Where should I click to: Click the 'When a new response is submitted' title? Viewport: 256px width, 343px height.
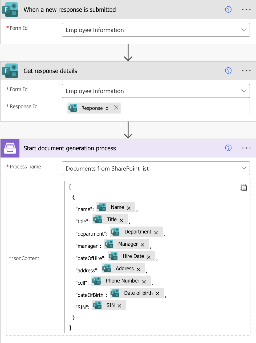(70, 10)
